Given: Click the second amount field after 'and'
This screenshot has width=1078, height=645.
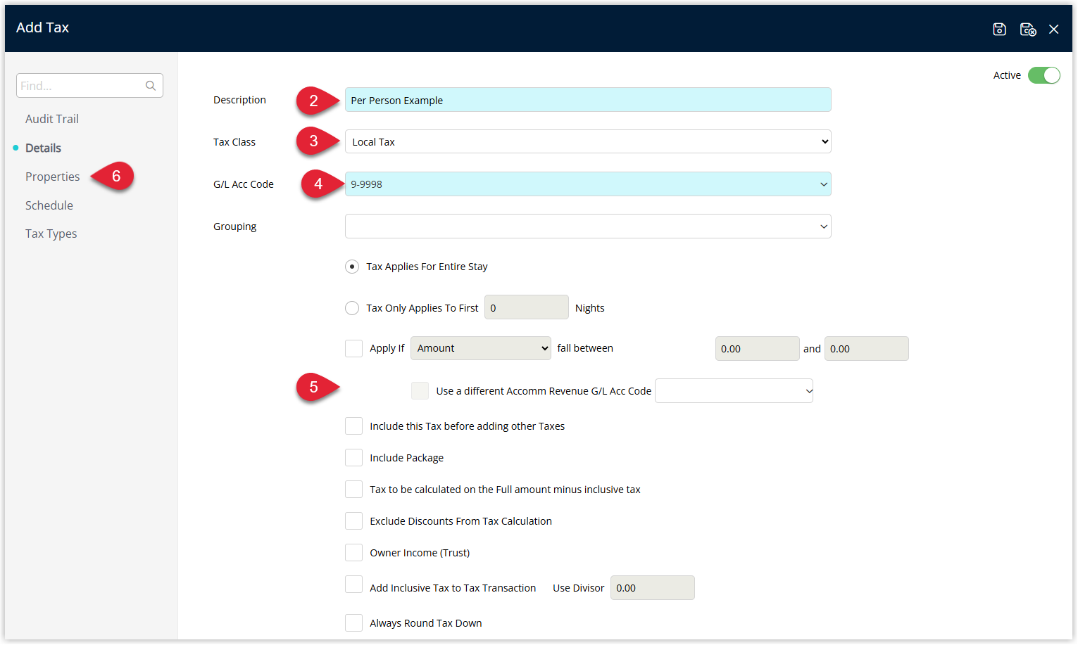Looking at the screenshot, I should pos(866,348).
